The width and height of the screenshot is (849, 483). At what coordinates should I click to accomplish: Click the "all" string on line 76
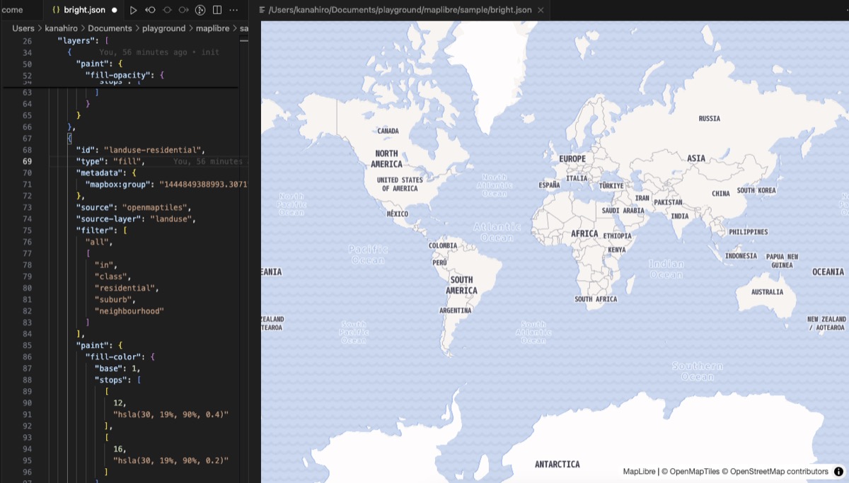click(x=99, y=242)
